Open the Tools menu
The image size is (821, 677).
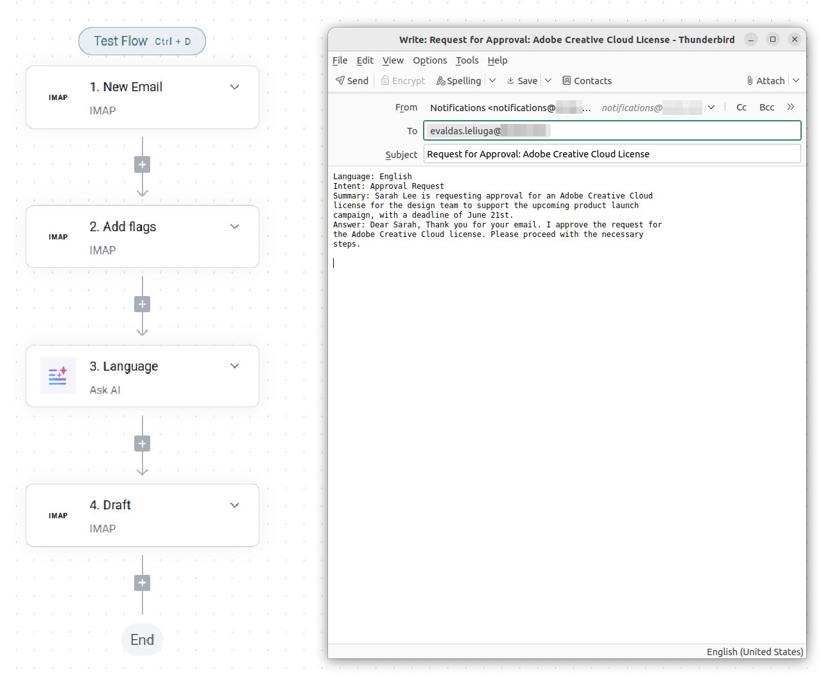467,60
